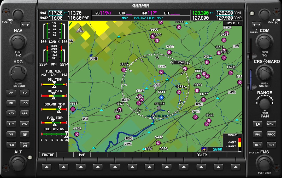Click the K7S9 airport symbol
Screen dimensions: 282x178
tap(73, 109)
